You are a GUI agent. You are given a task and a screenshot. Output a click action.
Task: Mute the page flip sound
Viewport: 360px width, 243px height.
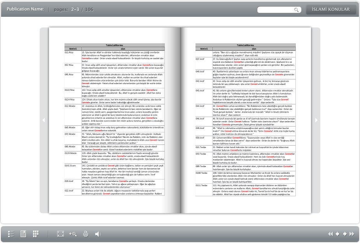pyautogui.click(x=98, y=234)
